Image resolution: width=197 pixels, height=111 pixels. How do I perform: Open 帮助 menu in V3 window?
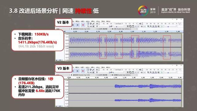tap(108, 67)
